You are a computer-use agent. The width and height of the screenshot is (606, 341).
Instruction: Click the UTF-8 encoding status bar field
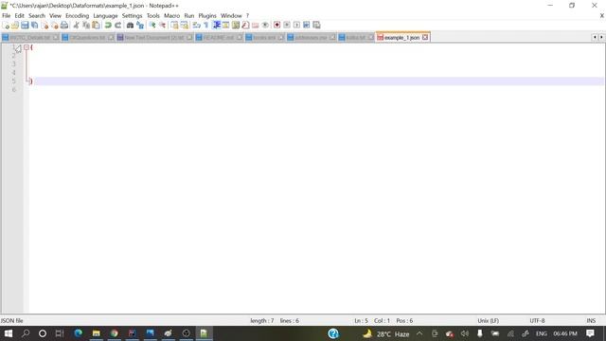pyautogui.click(x=537, y=320)
